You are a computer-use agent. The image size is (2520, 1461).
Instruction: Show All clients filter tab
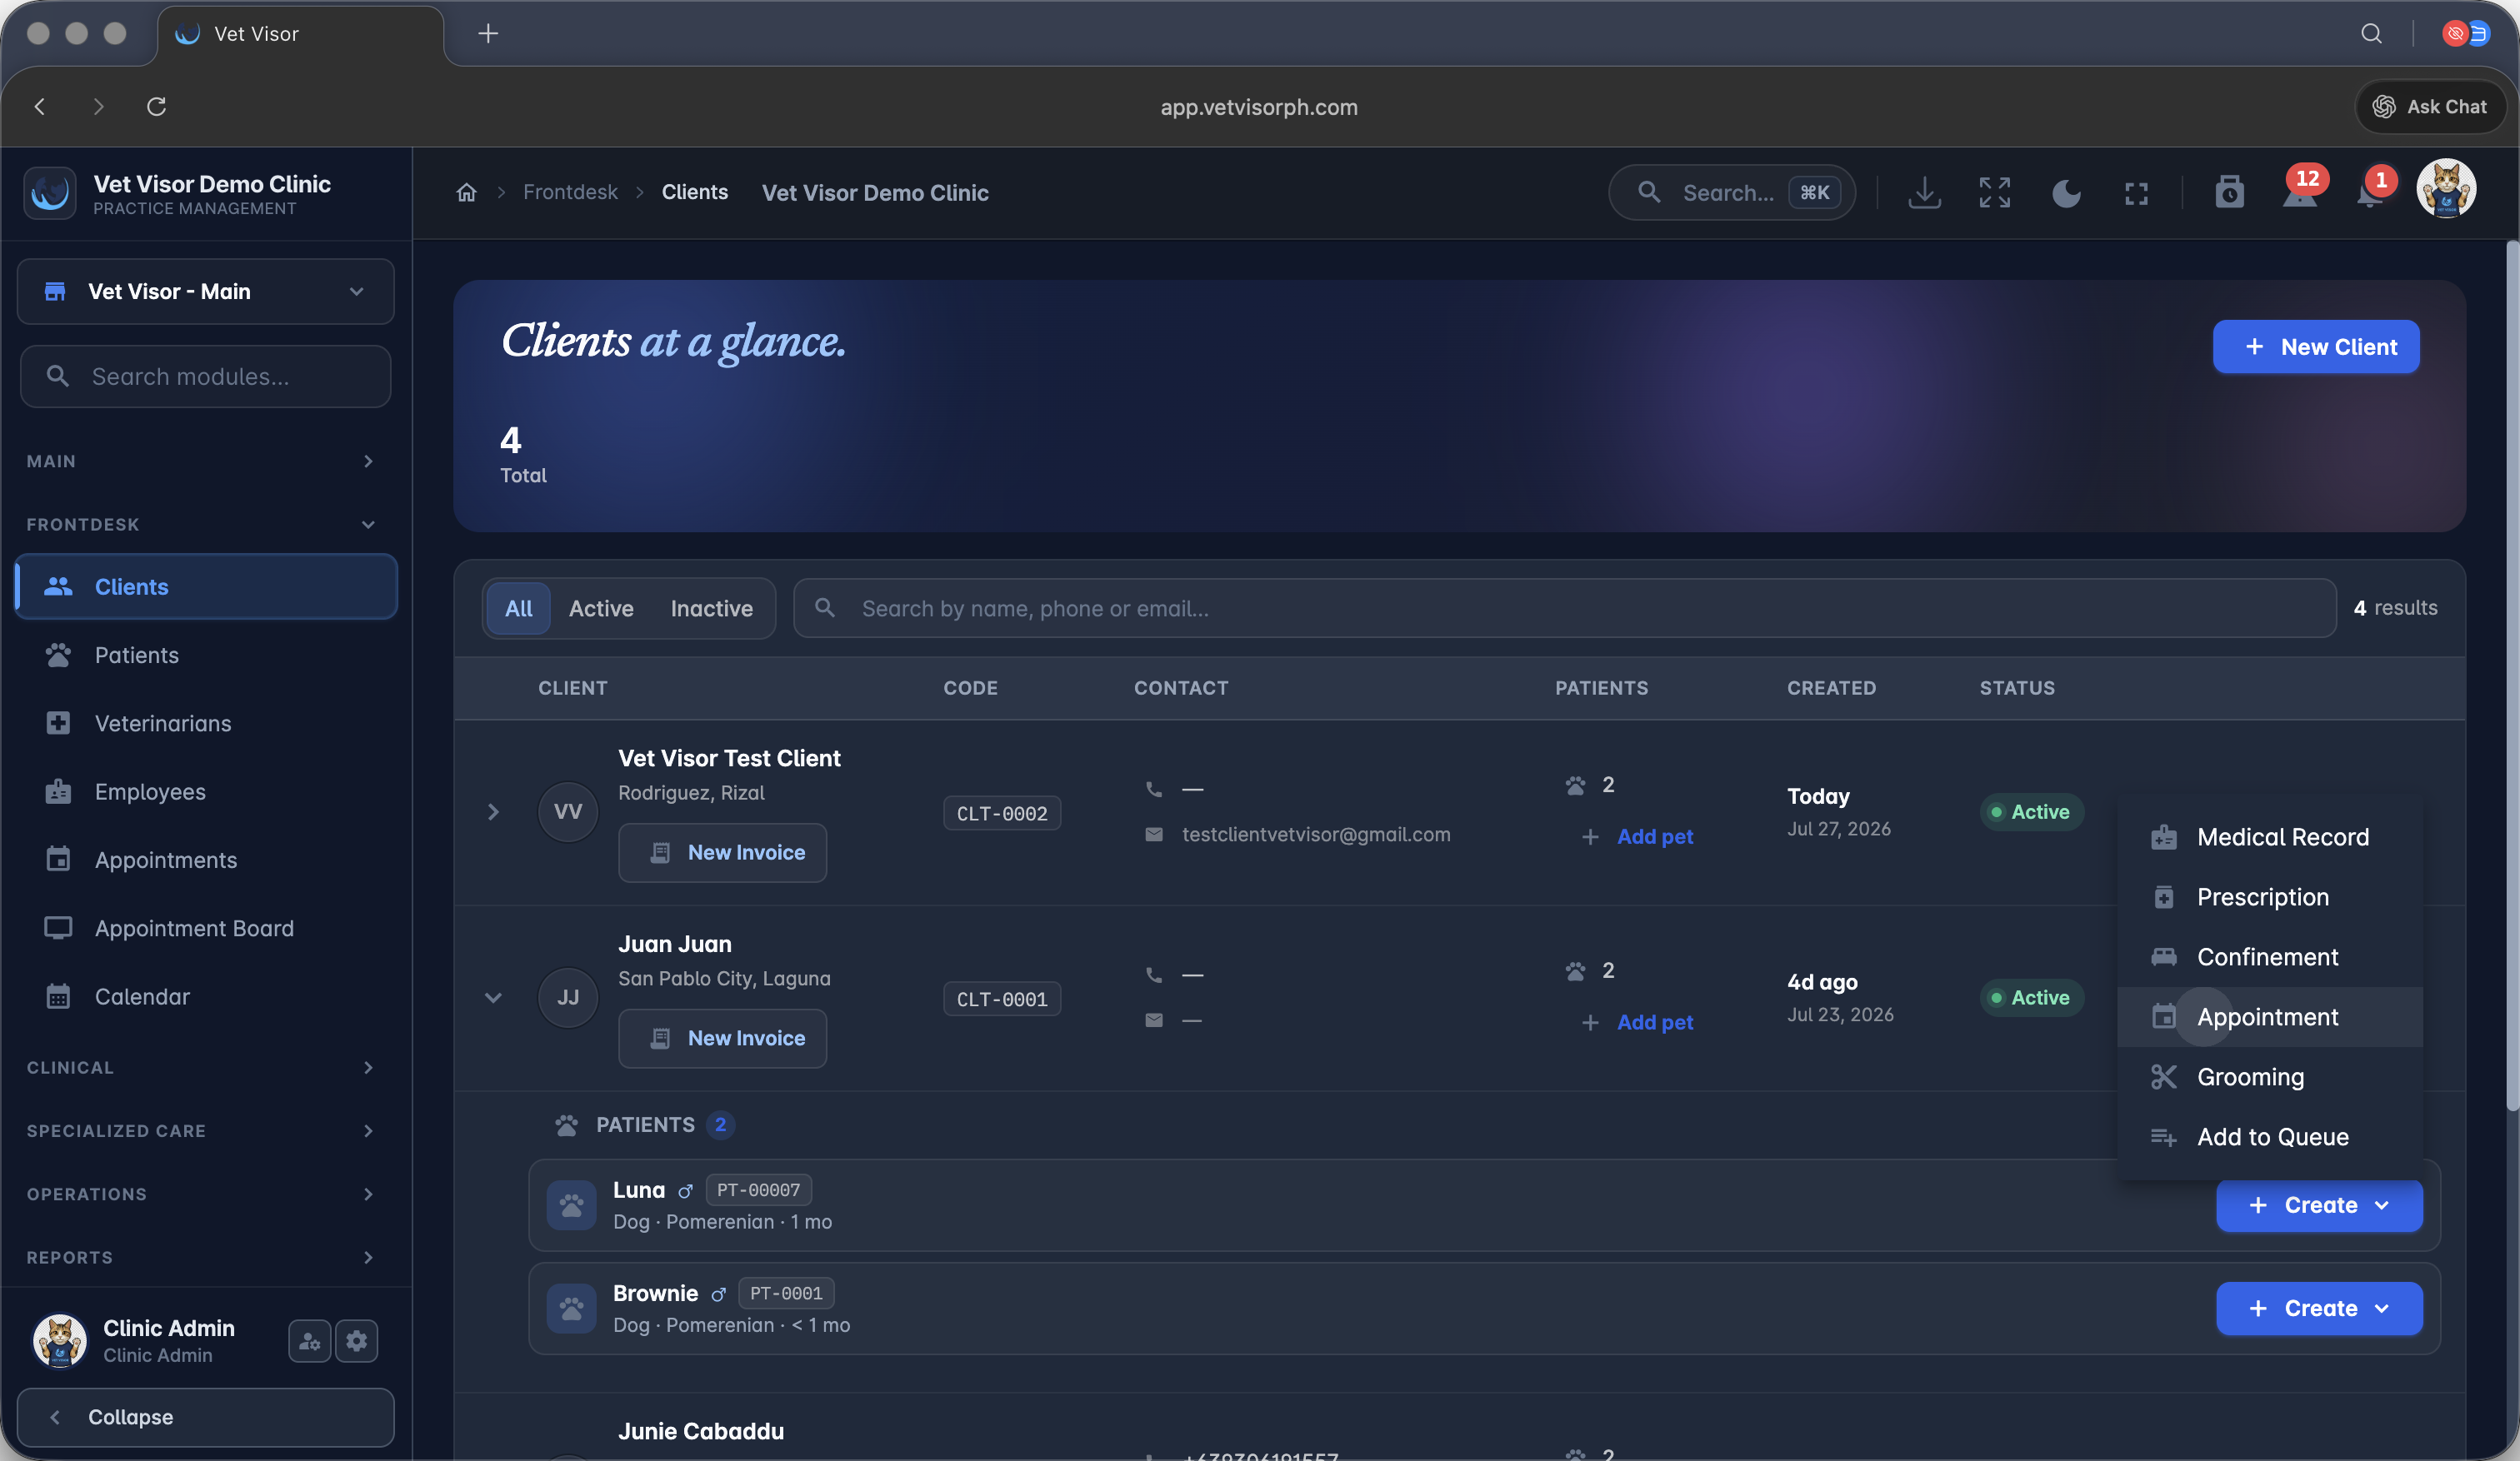tap(518, 607)
